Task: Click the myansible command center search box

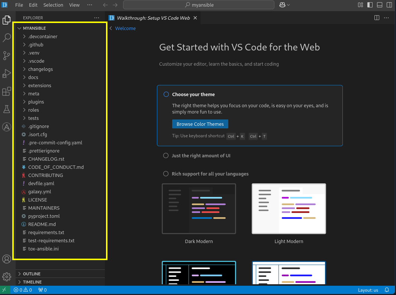Action: [x=199, y=5]
